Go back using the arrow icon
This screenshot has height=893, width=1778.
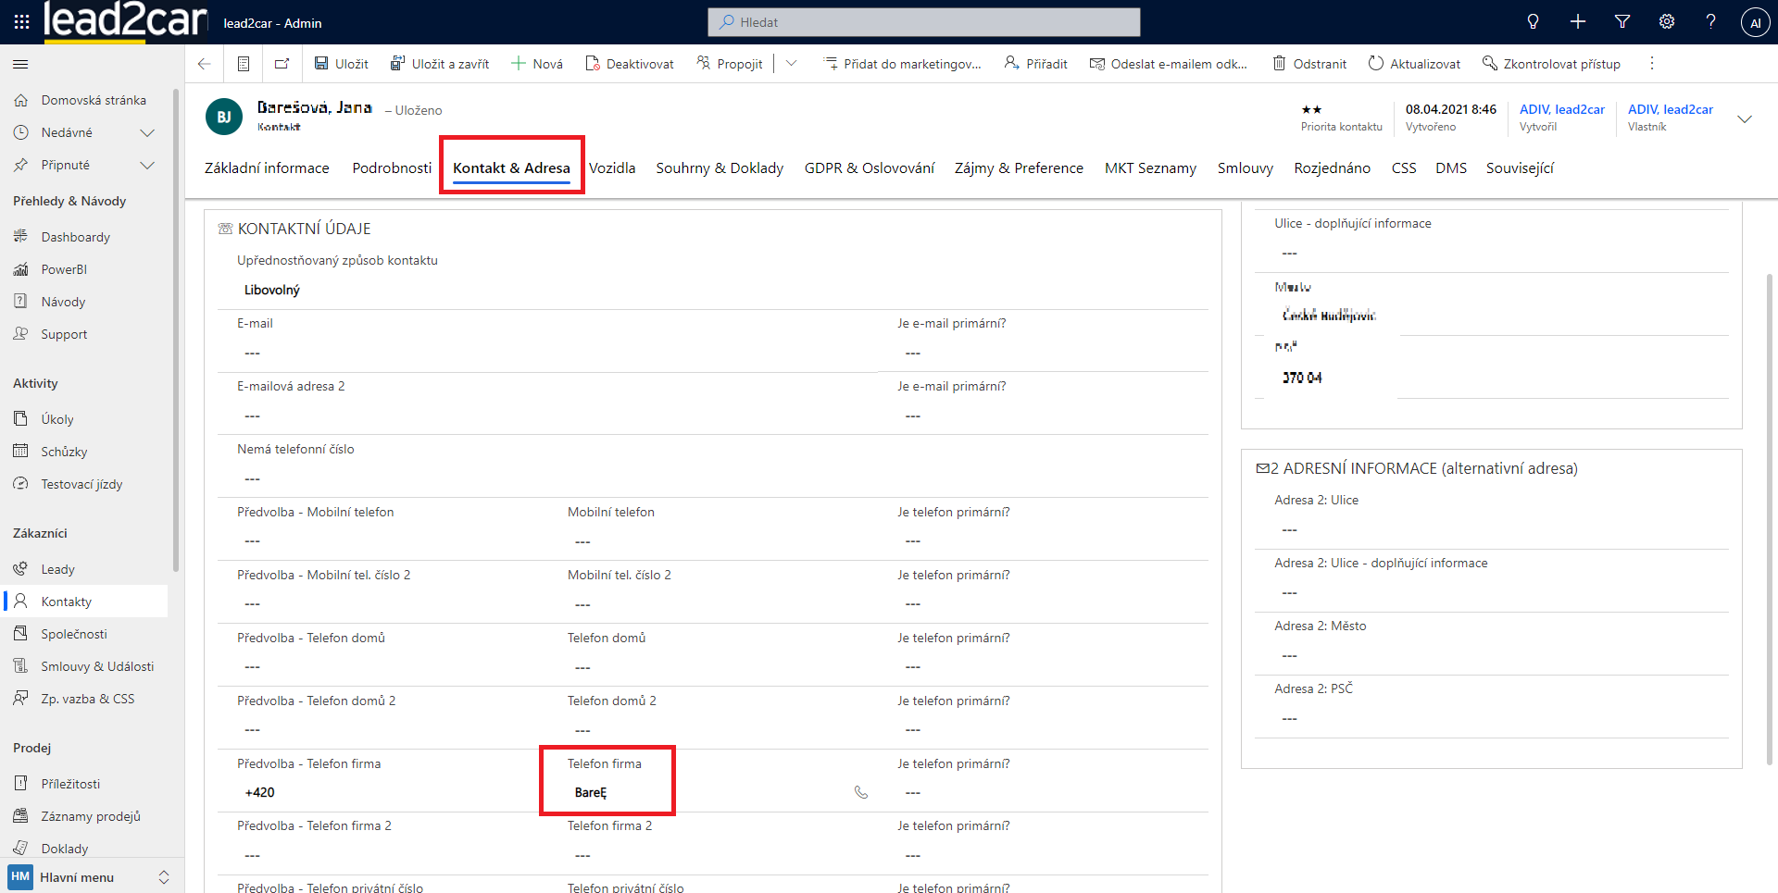205,64
